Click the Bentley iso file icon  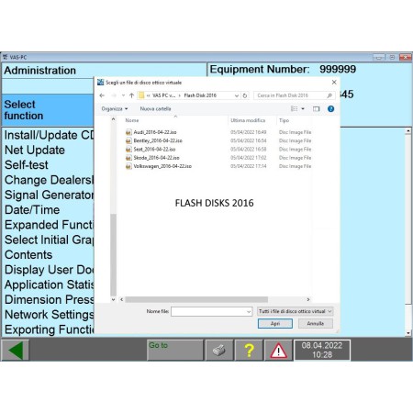pos(128,140)
